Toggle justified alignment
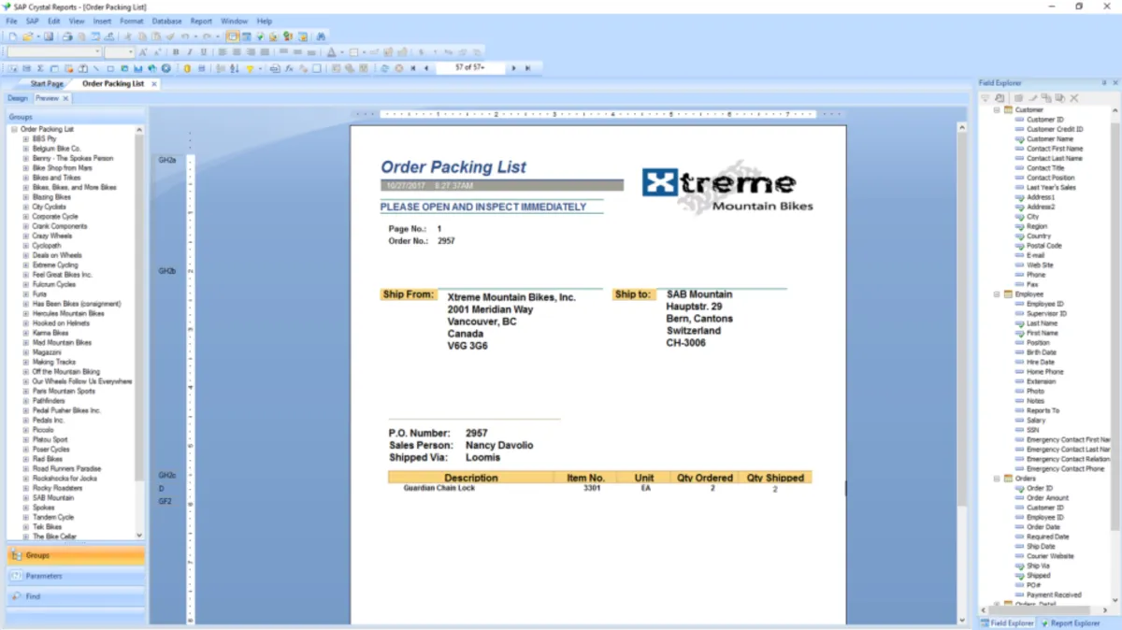 click(x=265, y=52)
